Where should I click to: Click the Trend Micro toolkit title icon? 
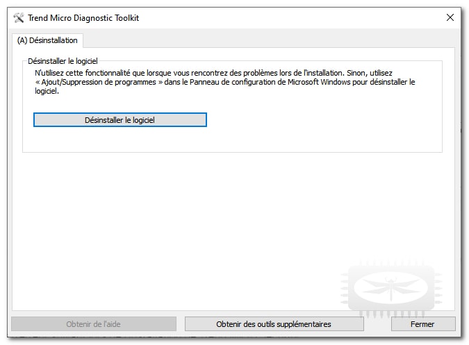[x=19, y=18]
